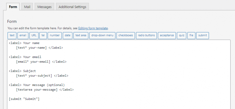Add a checkboxes tag to the form
The height and width of the screenshot is (109, 235).
(x=126, y=35)
